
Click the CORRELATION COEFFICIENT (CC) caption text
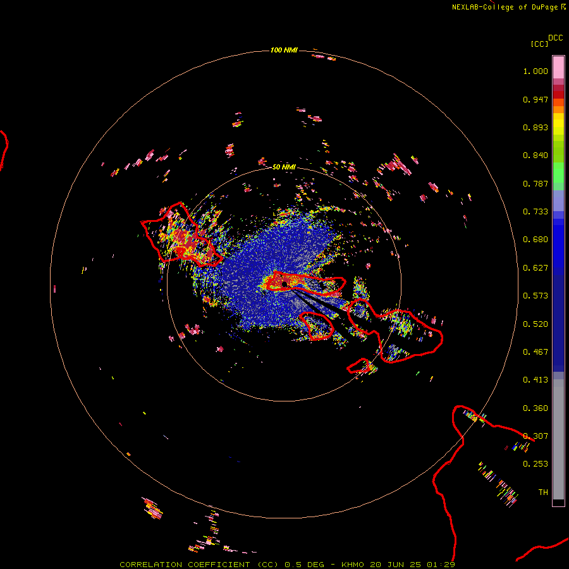pyautogui.click(x=199, y=565)
